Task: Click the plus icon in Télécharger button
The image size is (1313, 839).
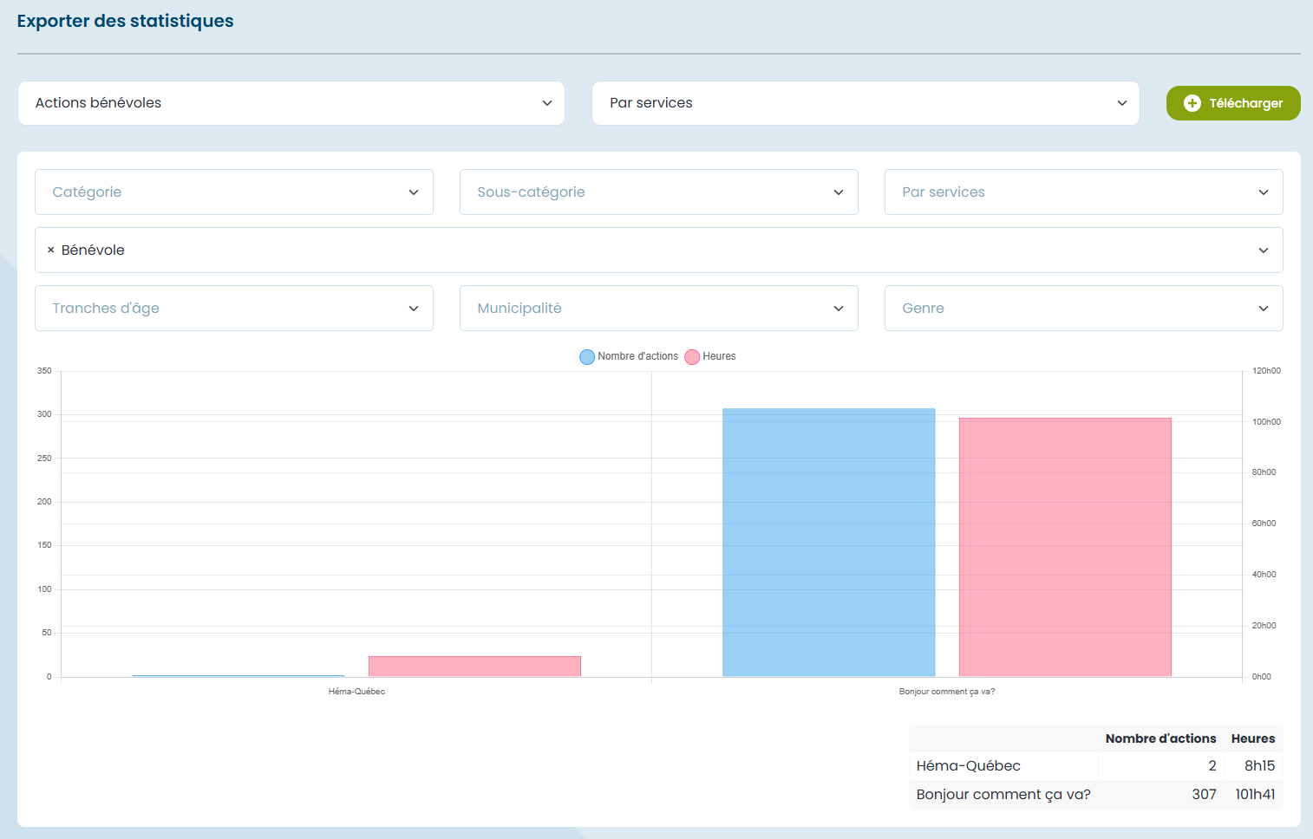Action: tap(1192, 103)
